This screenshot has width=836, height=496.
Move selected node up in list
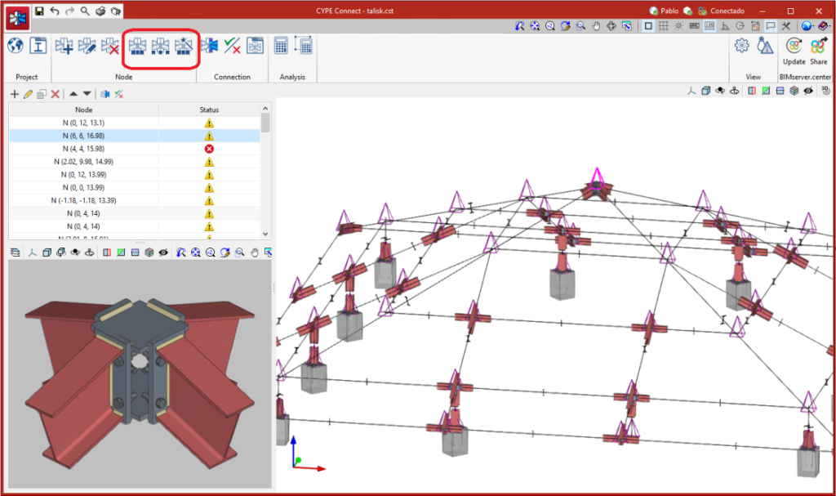tap(73, 94)
